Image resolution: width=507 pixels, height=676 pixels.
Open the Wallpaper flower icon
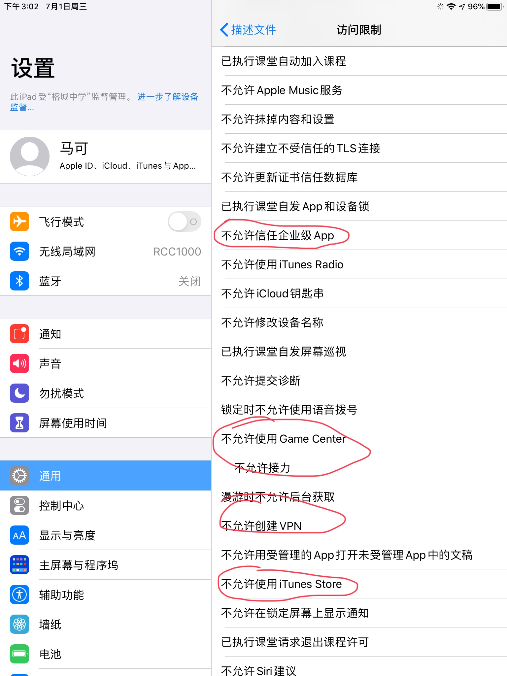19,624
